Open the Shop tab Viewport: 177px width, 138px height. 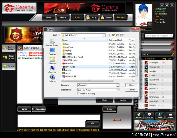[92, 17]
